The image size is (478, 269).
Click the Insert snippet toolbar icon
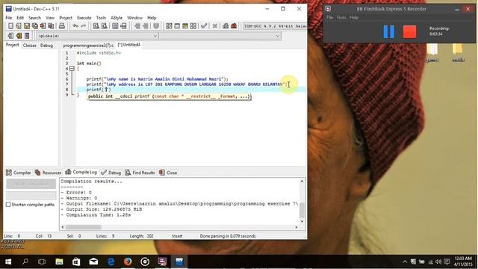click(10, 36)
